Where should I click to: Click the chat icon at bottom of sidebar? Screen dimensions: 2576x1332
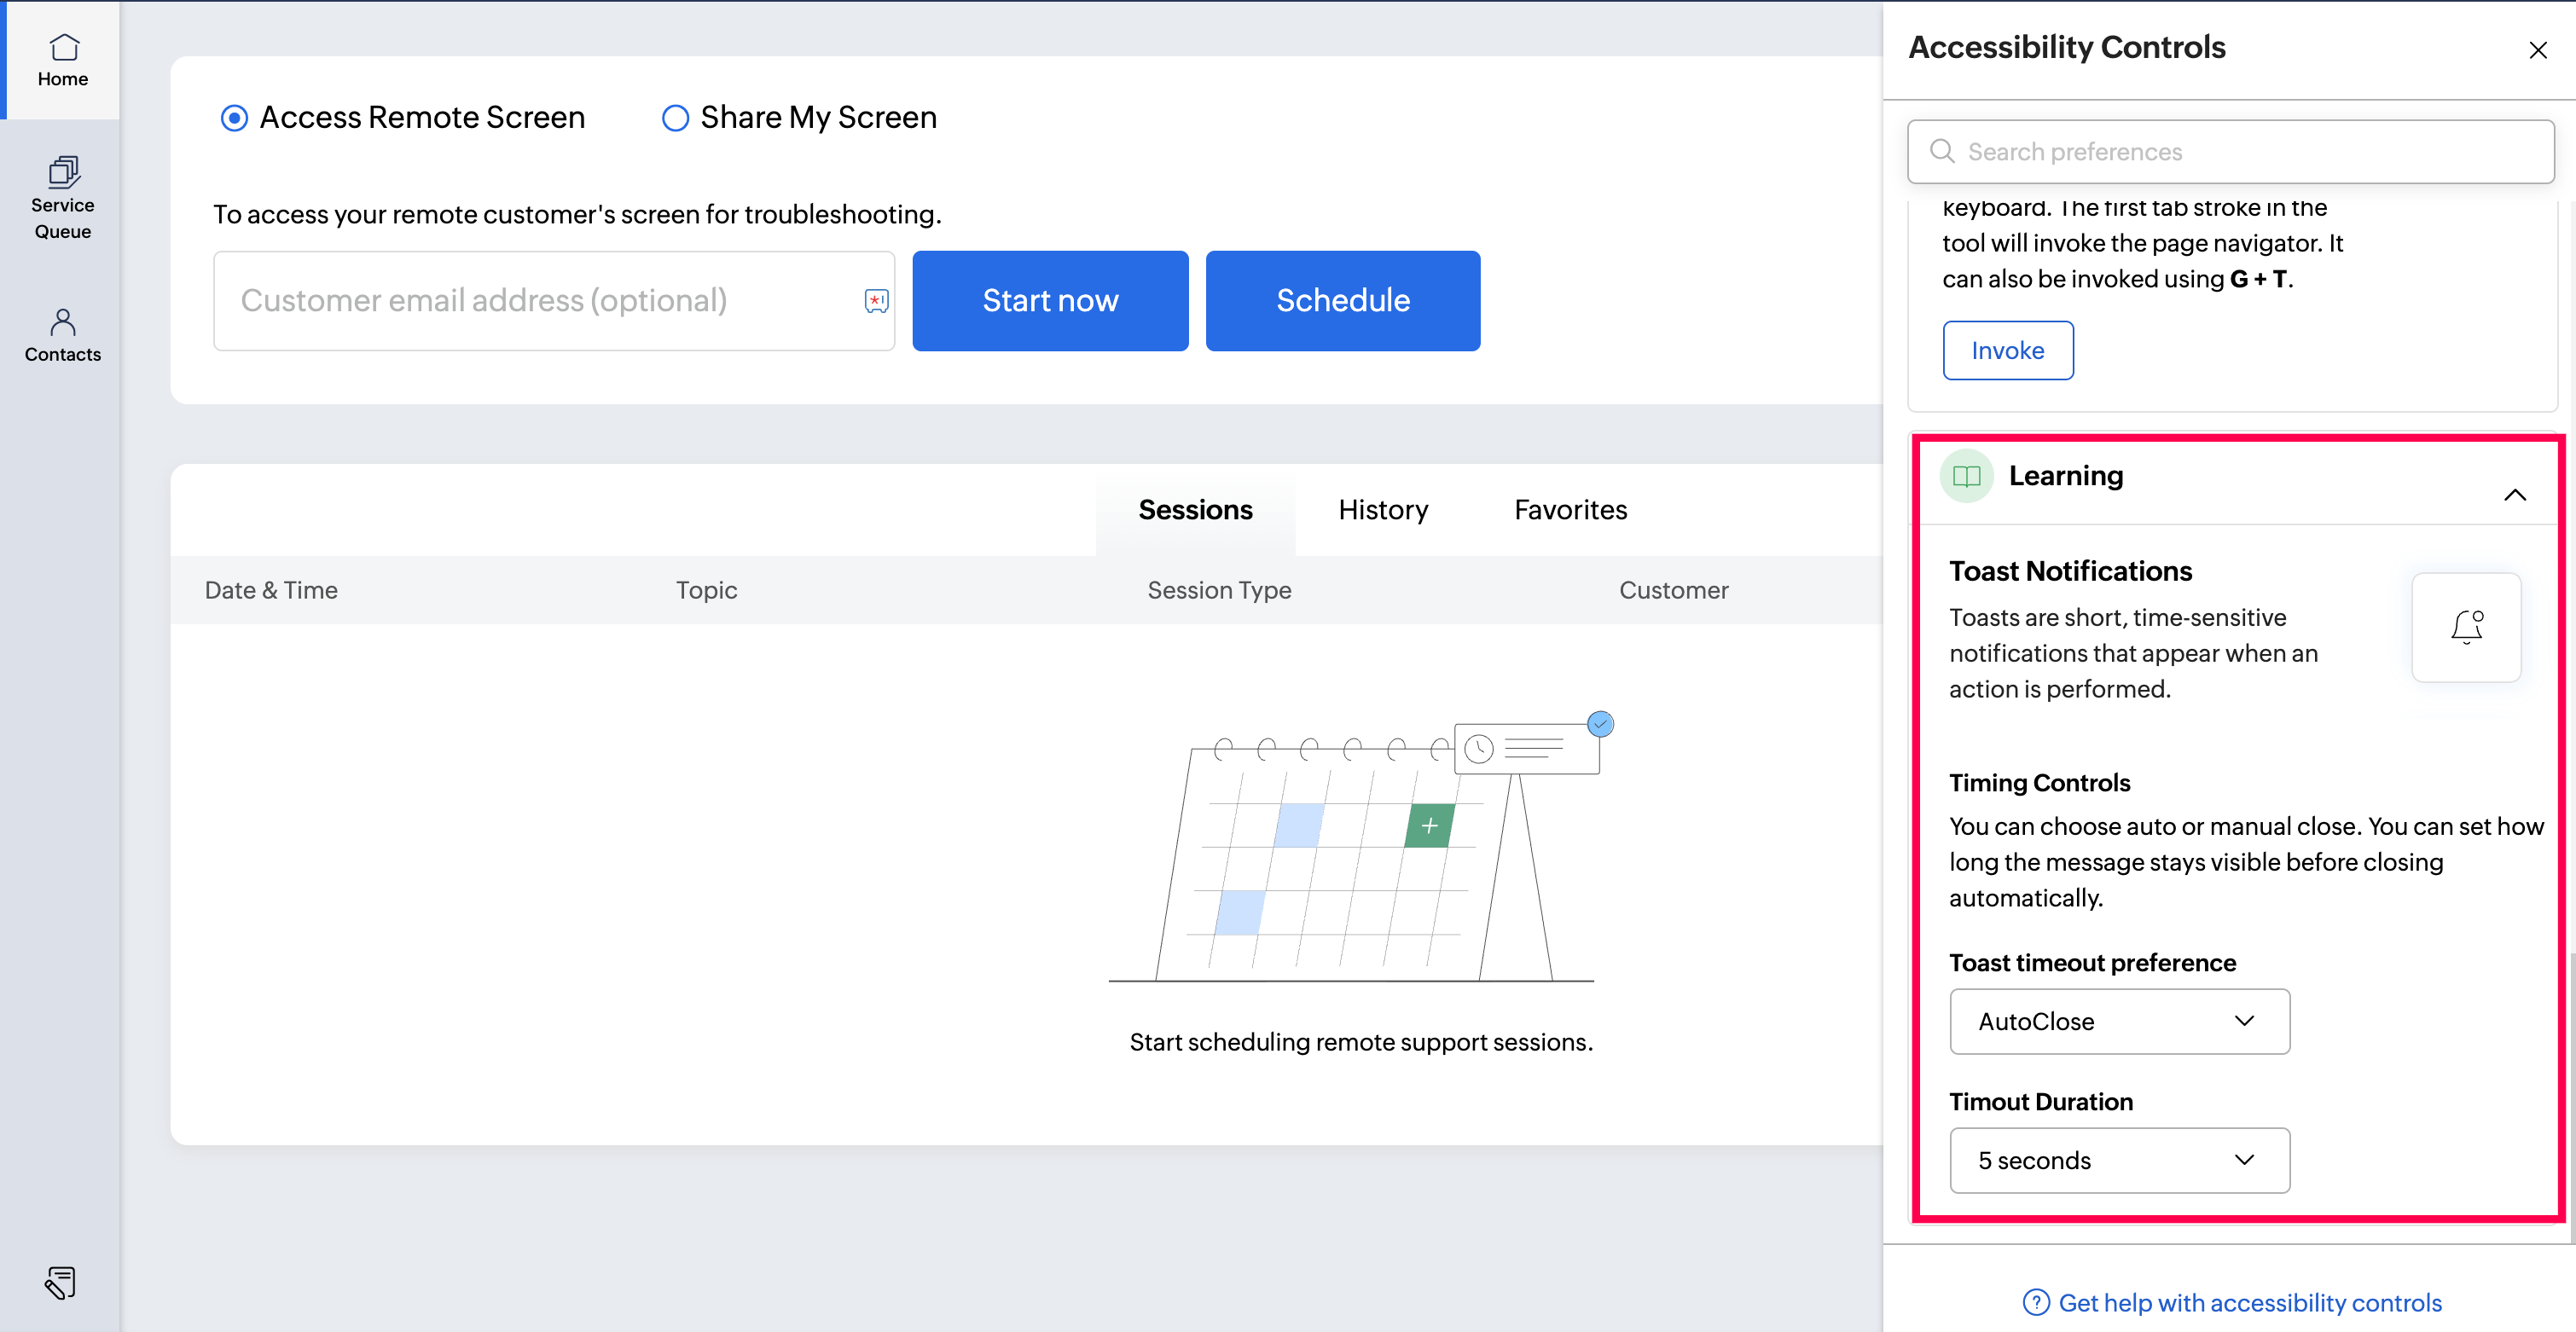(x=60, y=1282)
